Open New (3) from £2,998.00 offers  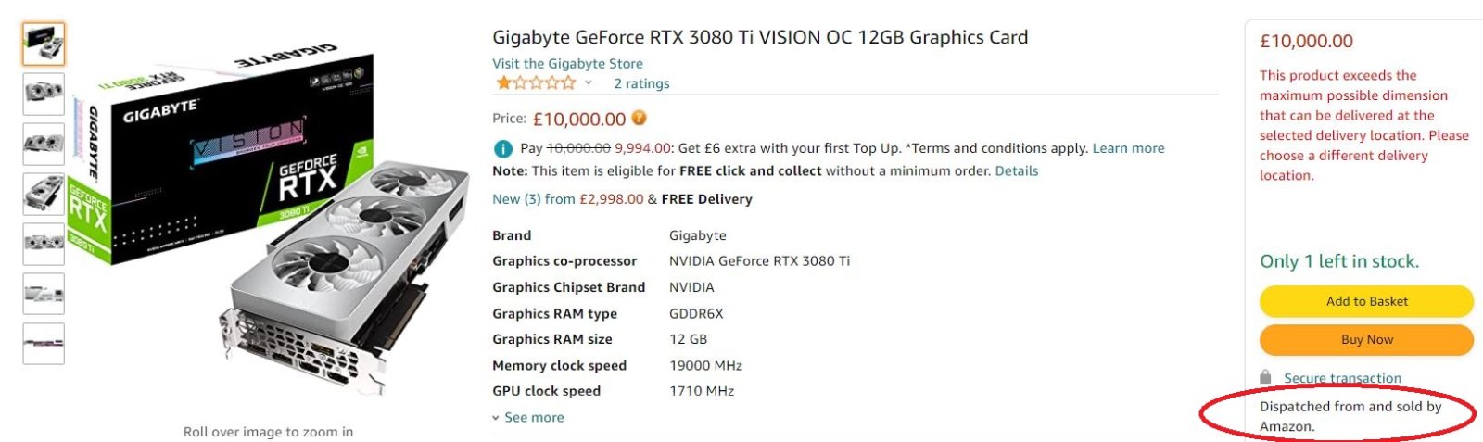click(567, 198)
